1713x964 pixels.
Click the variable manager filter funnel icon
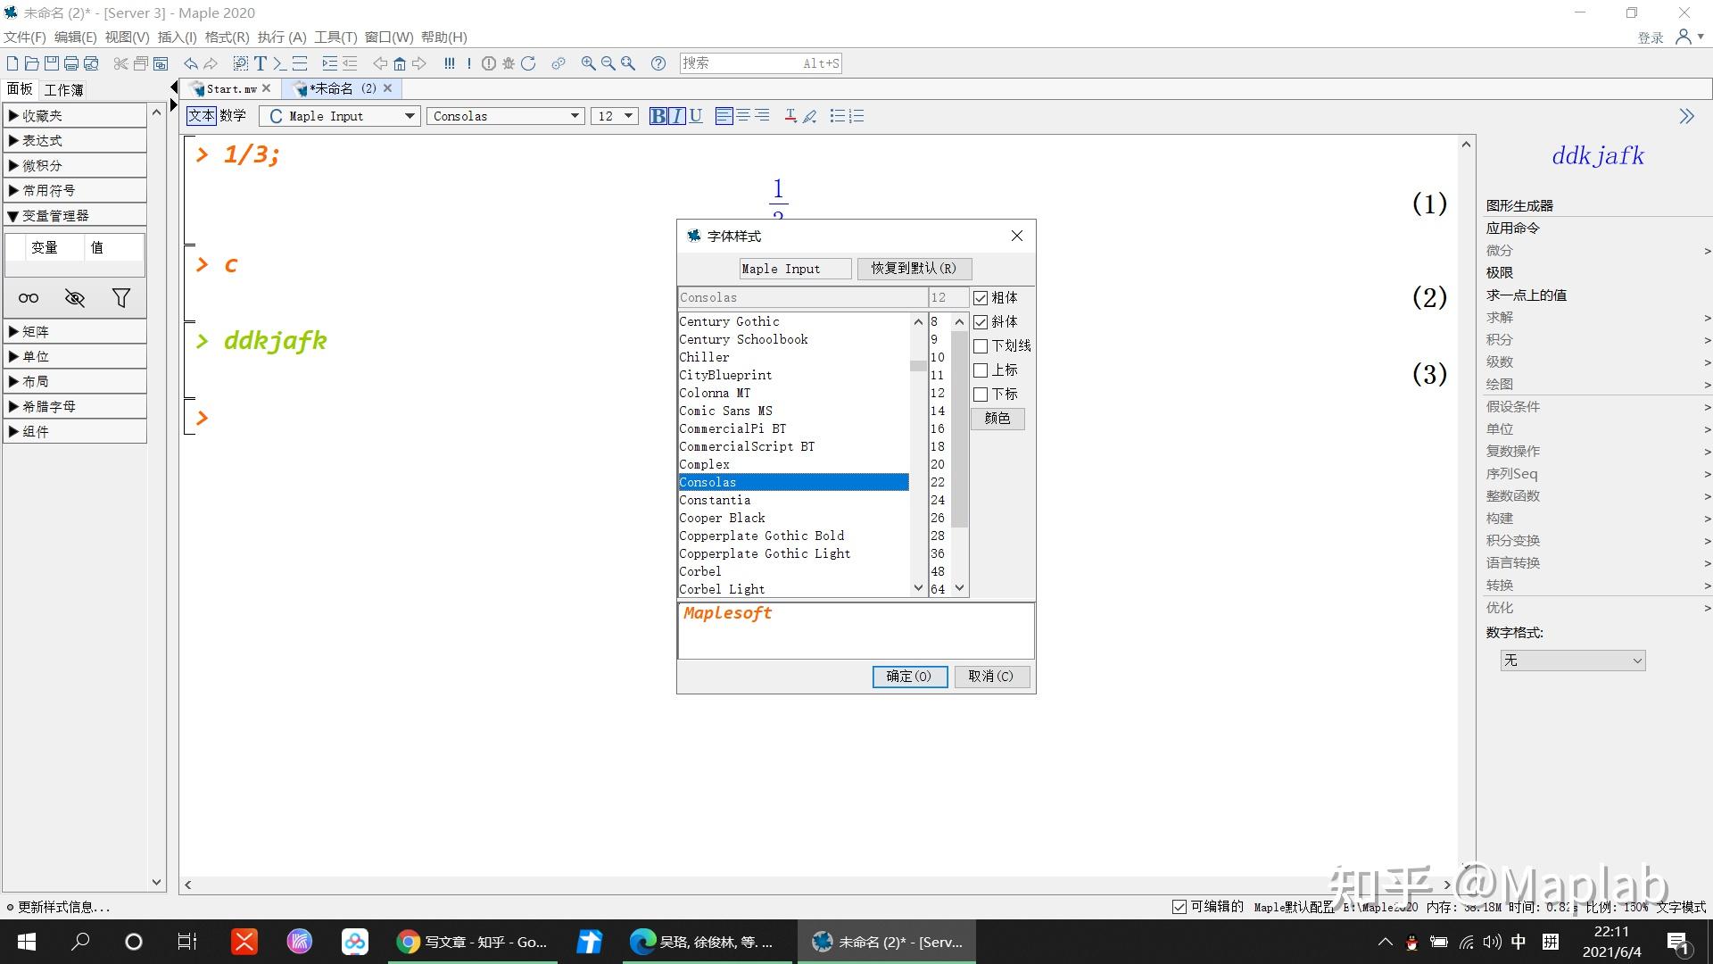click(x=120, y=298)
